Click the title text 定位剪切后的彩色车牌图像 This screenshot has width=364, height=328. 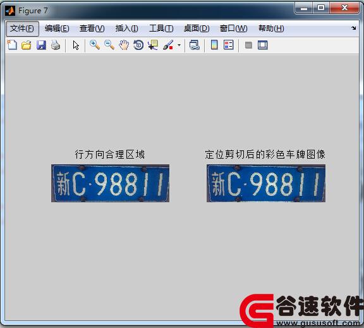(265, 154)
